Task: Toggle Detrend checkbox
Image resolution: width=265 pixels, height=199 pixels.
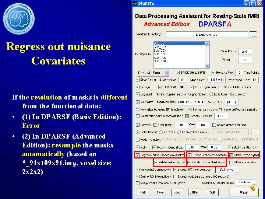Action: [138, 125]
